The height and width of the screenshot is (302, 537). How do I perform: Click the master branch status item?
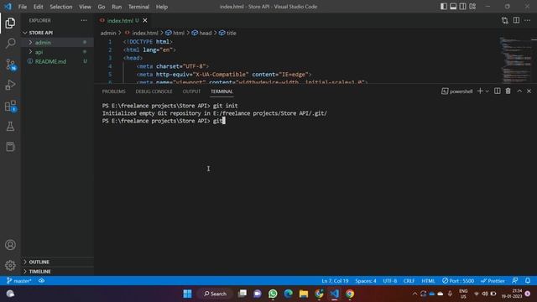[x=19, y=281]
